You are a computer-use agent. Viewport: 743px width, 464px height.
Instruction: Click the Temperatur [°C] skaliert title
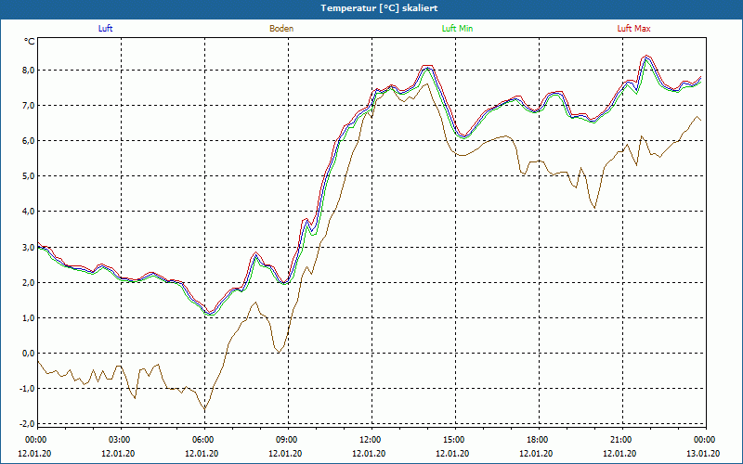click(x=379, y=8)
